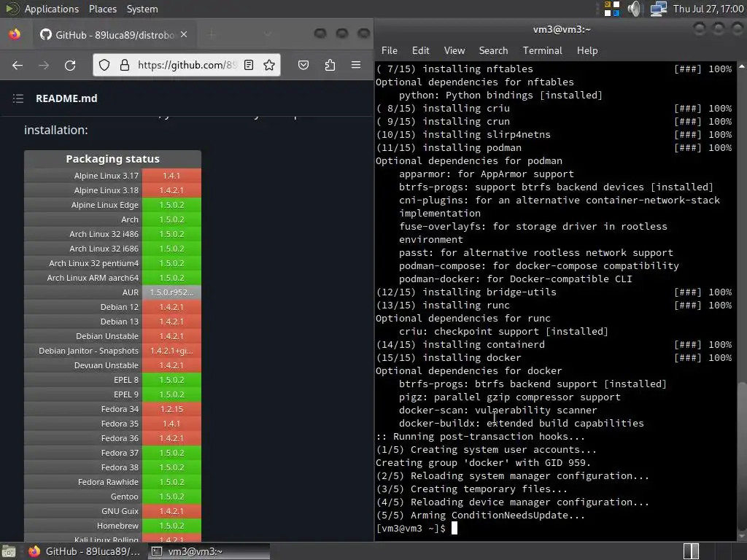Image resolution: width=747 pixels, height=560 pixels.
Task: Click the Debian Janitor - Snapshots row
Action: pos(113,351)
